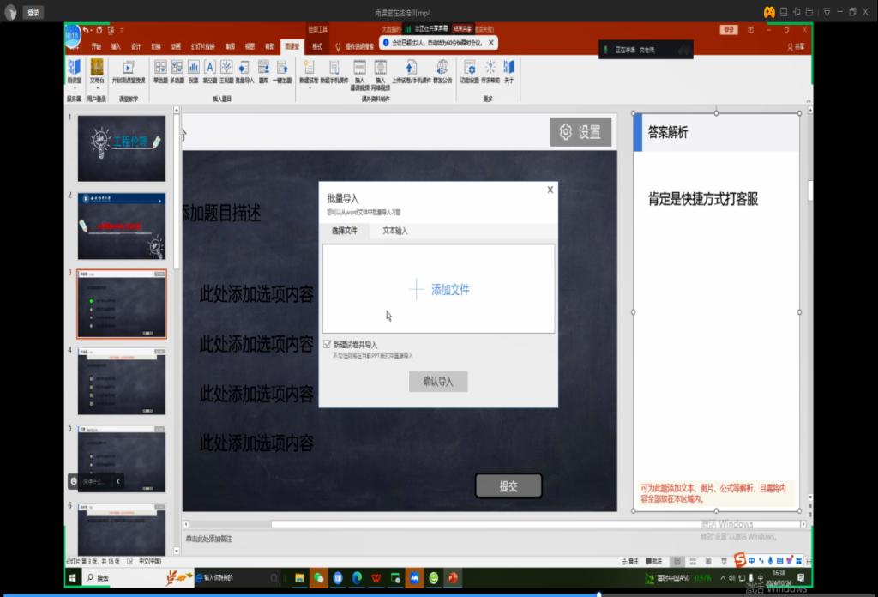Screen dimensions: 878x597
Task: Open File Explorer from the taskbar
Action: [x=299, y=578]
